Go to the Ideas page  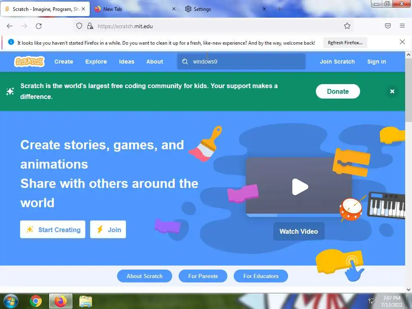(x=127, y=62)
